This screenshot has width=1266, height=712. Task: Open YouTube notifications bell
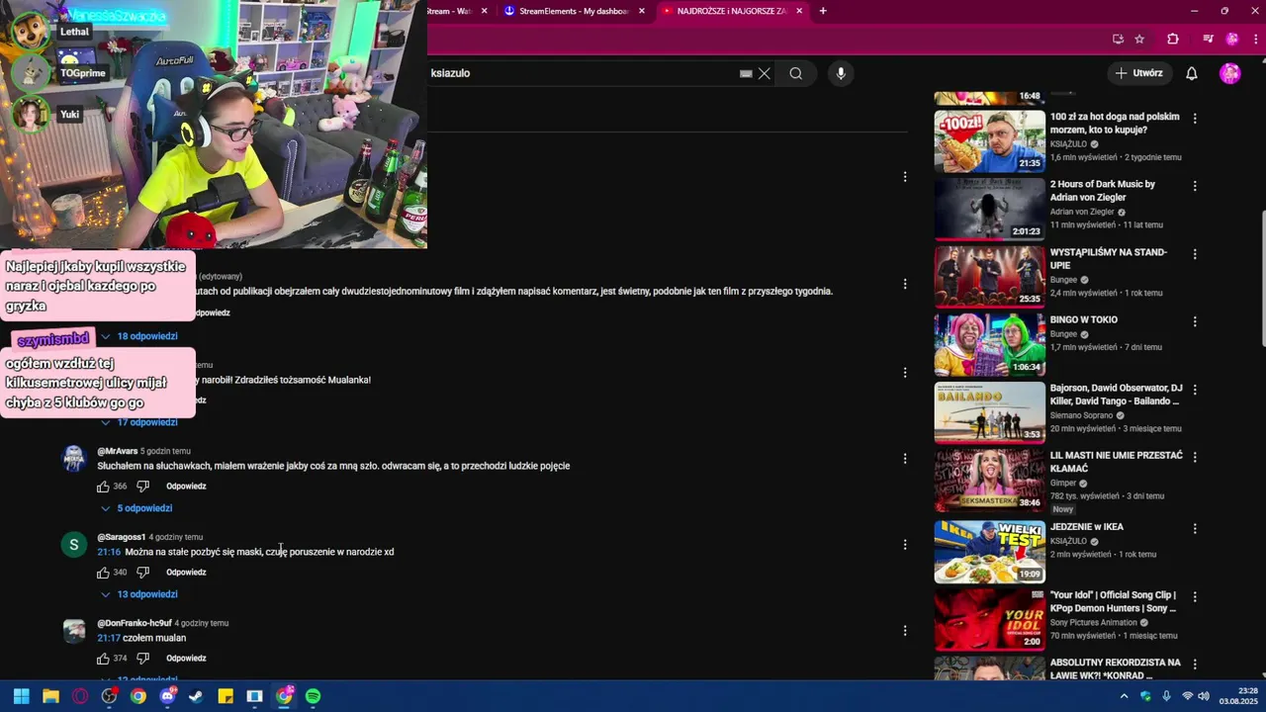(x=1192, y=73)
